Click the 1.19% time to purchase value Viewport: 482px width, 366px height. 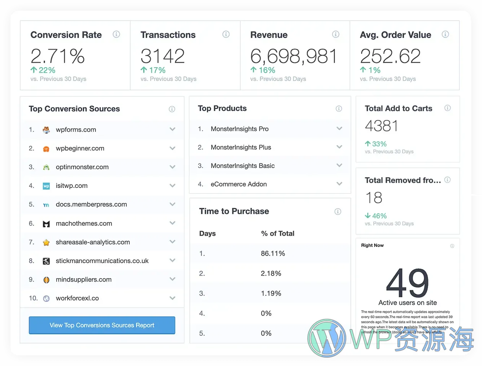tap(271, 293)
